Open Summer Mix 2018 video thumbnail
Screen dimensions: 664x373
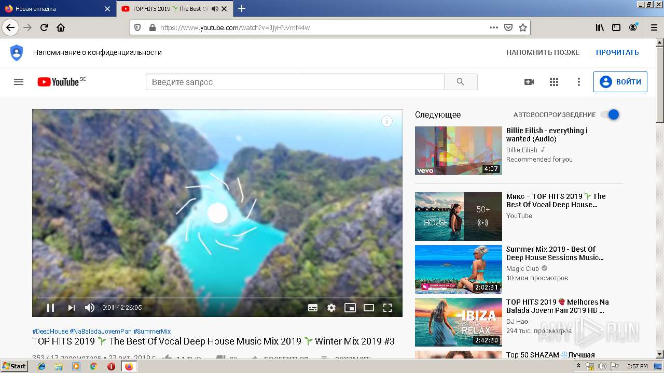pyautogui.click(x=459, y=269)
